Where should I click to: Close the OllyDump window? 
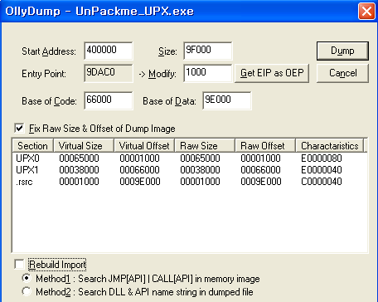coord(366,12)
